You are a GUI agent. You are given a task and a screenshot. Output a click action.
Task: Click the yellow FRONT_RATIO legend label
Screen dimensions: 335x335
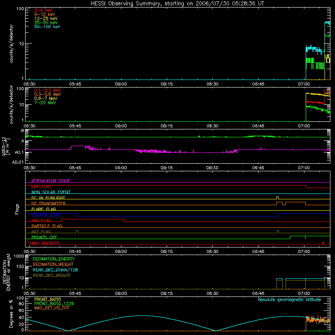[x=48, y=299]
